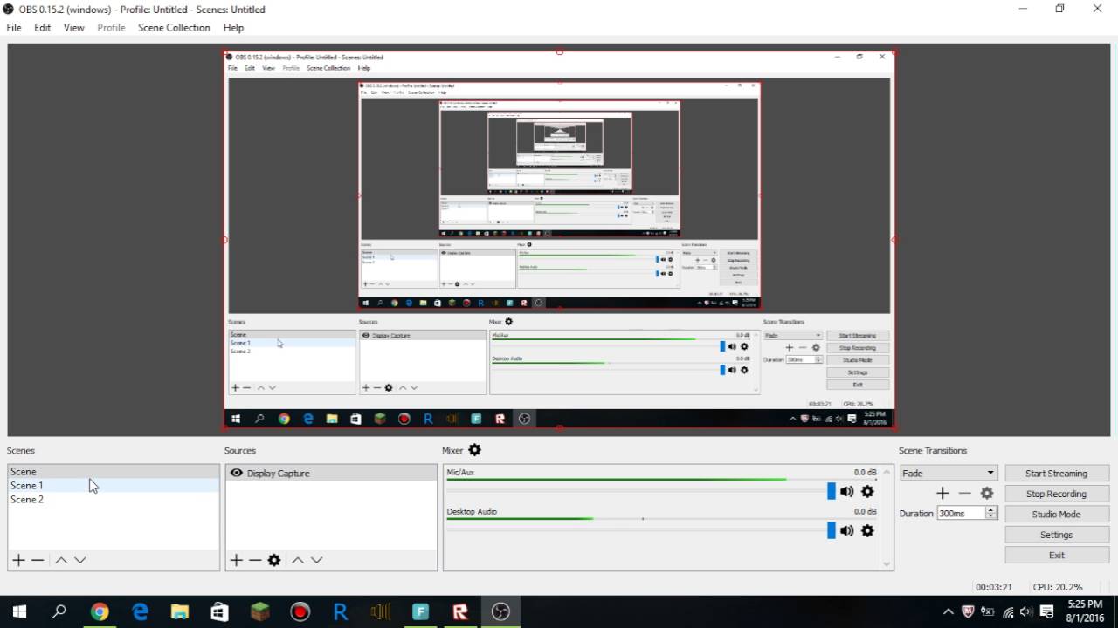Viewport: 1118px width, 628px height.
Task: Add a new source with plus icon
Action: pos(236,559)
